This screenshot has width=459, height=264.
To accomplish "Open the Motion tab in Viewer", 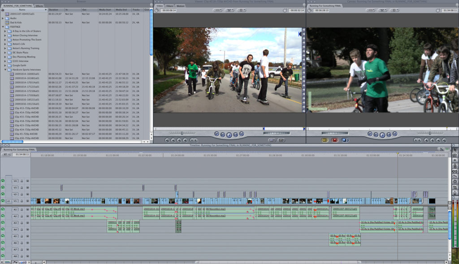I will click(180, 6).
